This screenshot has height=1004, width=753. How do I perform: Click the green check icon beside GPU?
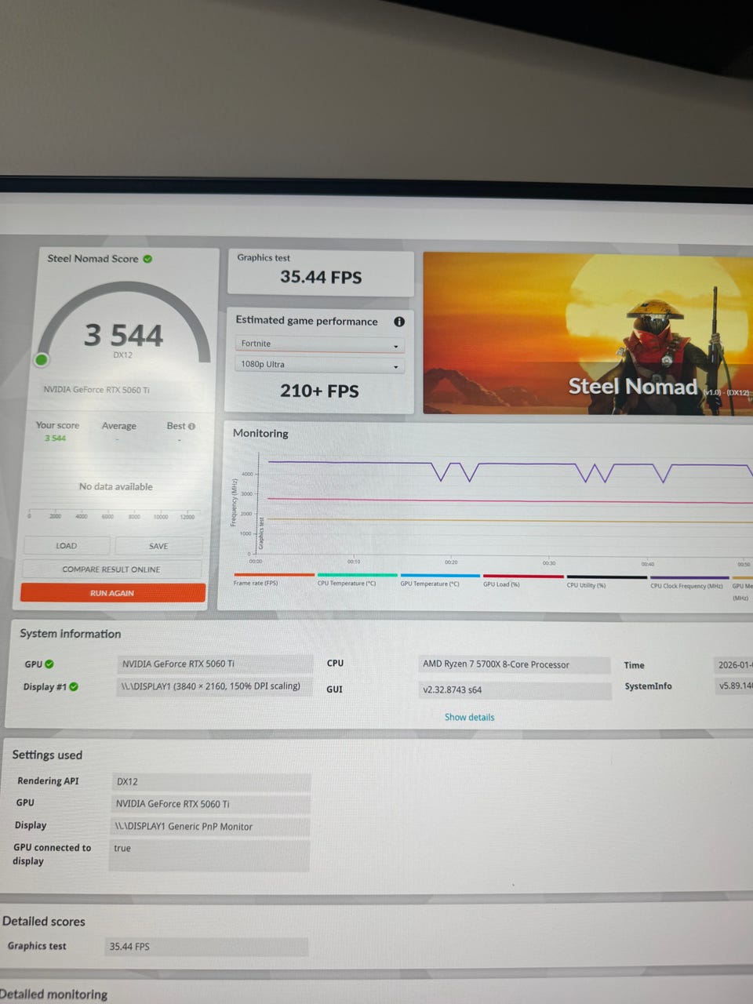pos(49,664)
